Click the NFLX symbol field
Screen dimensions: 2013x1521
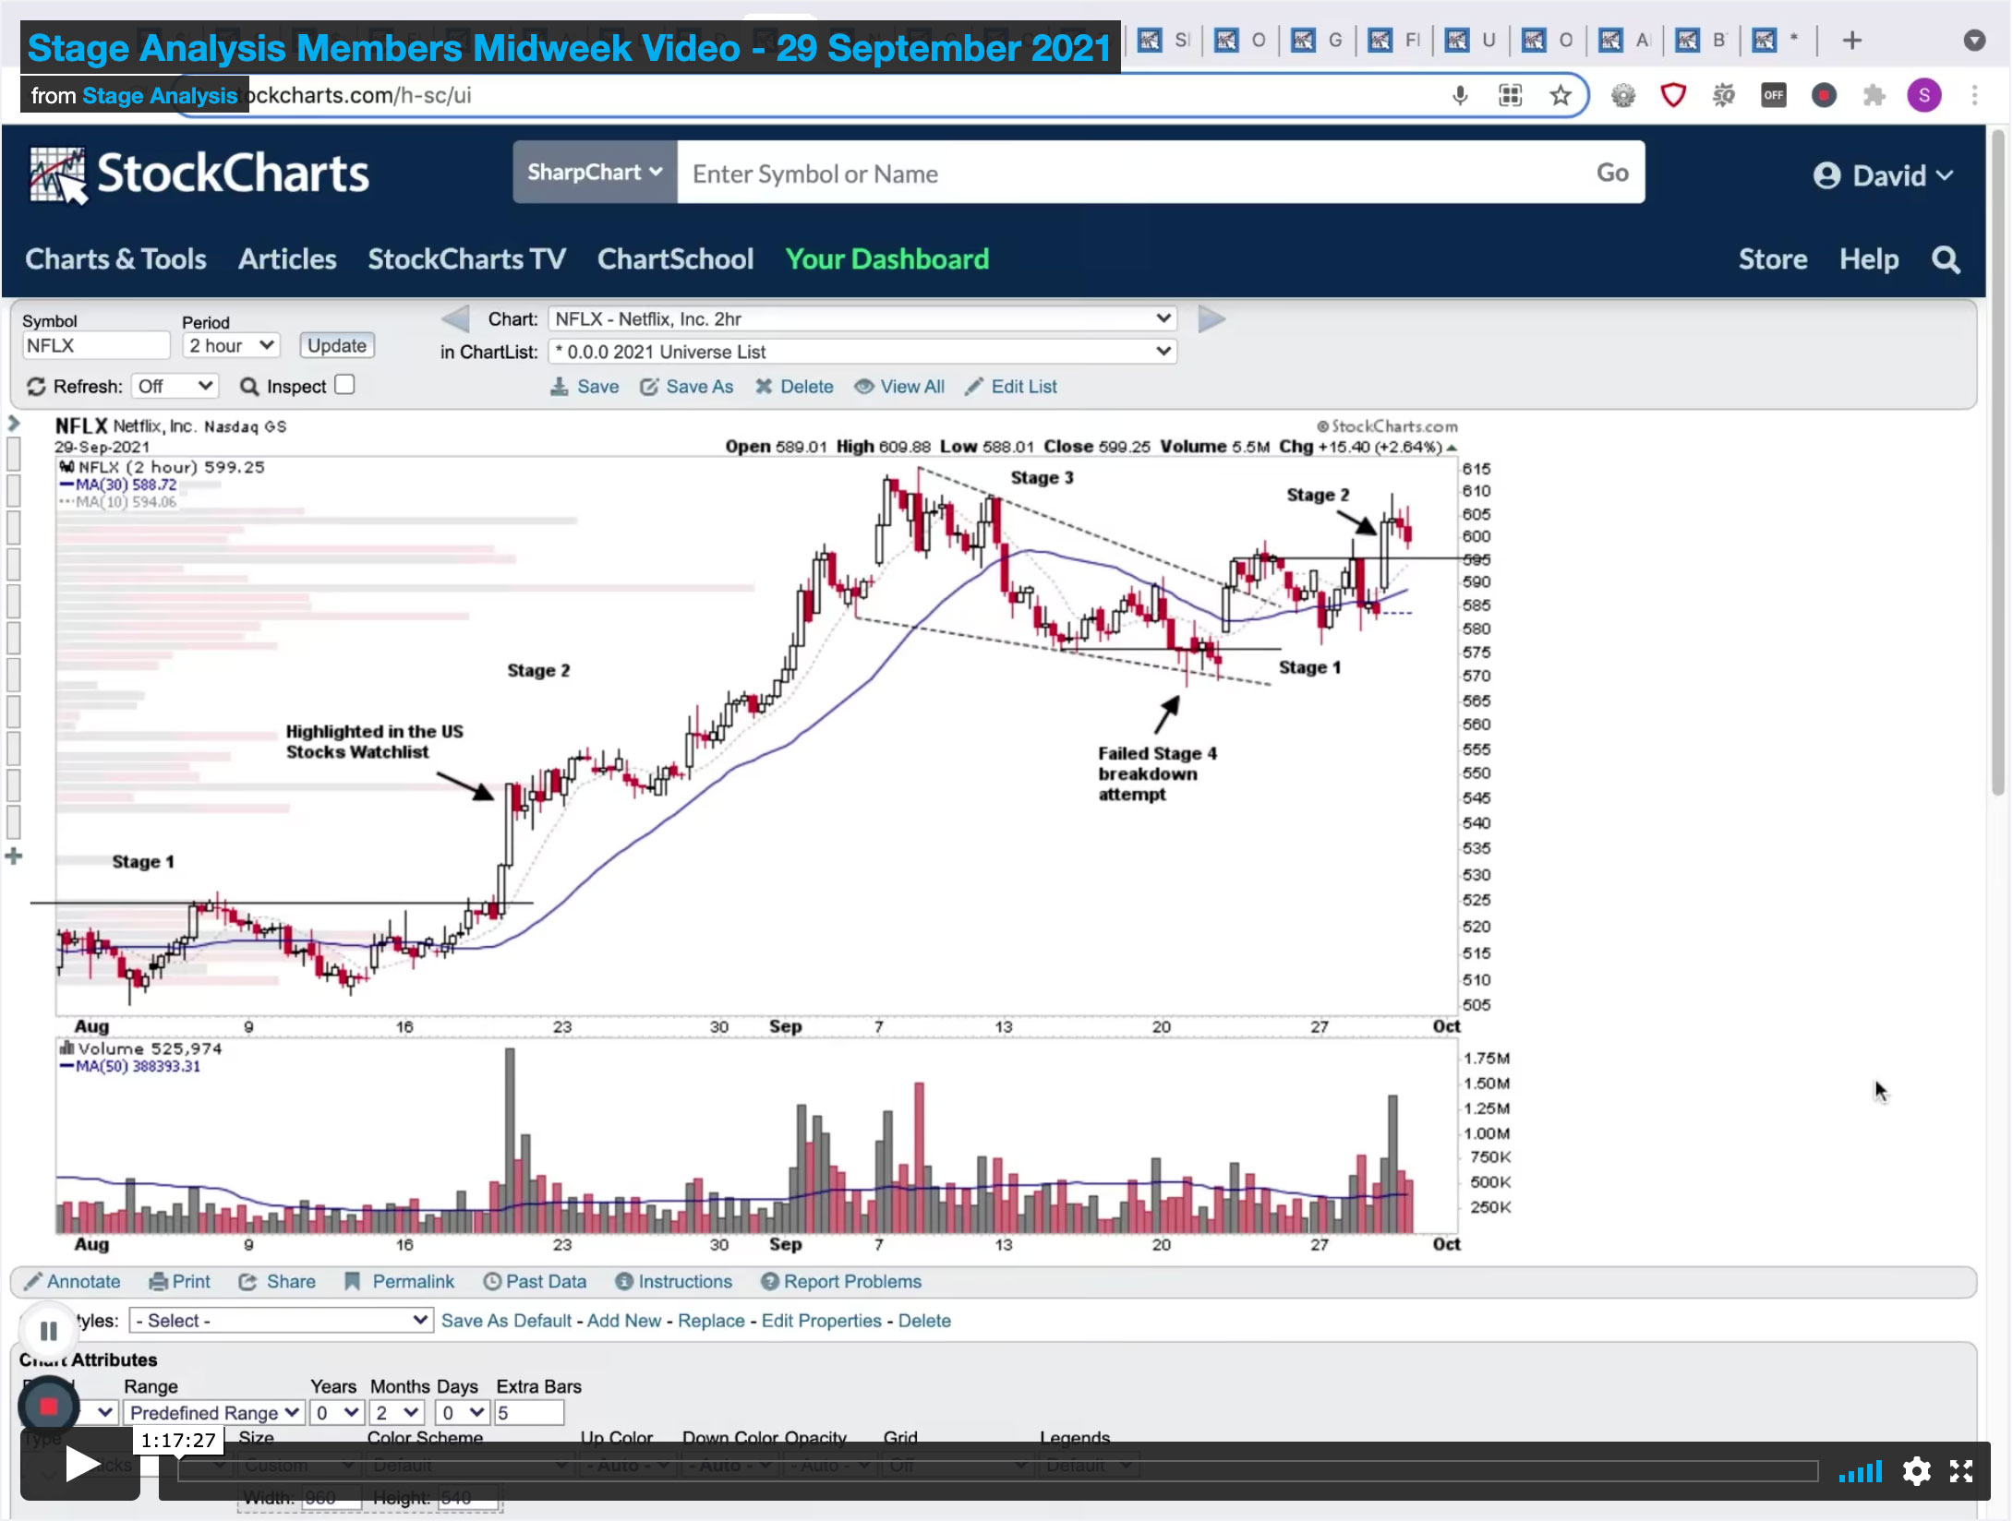coord(96,345)
